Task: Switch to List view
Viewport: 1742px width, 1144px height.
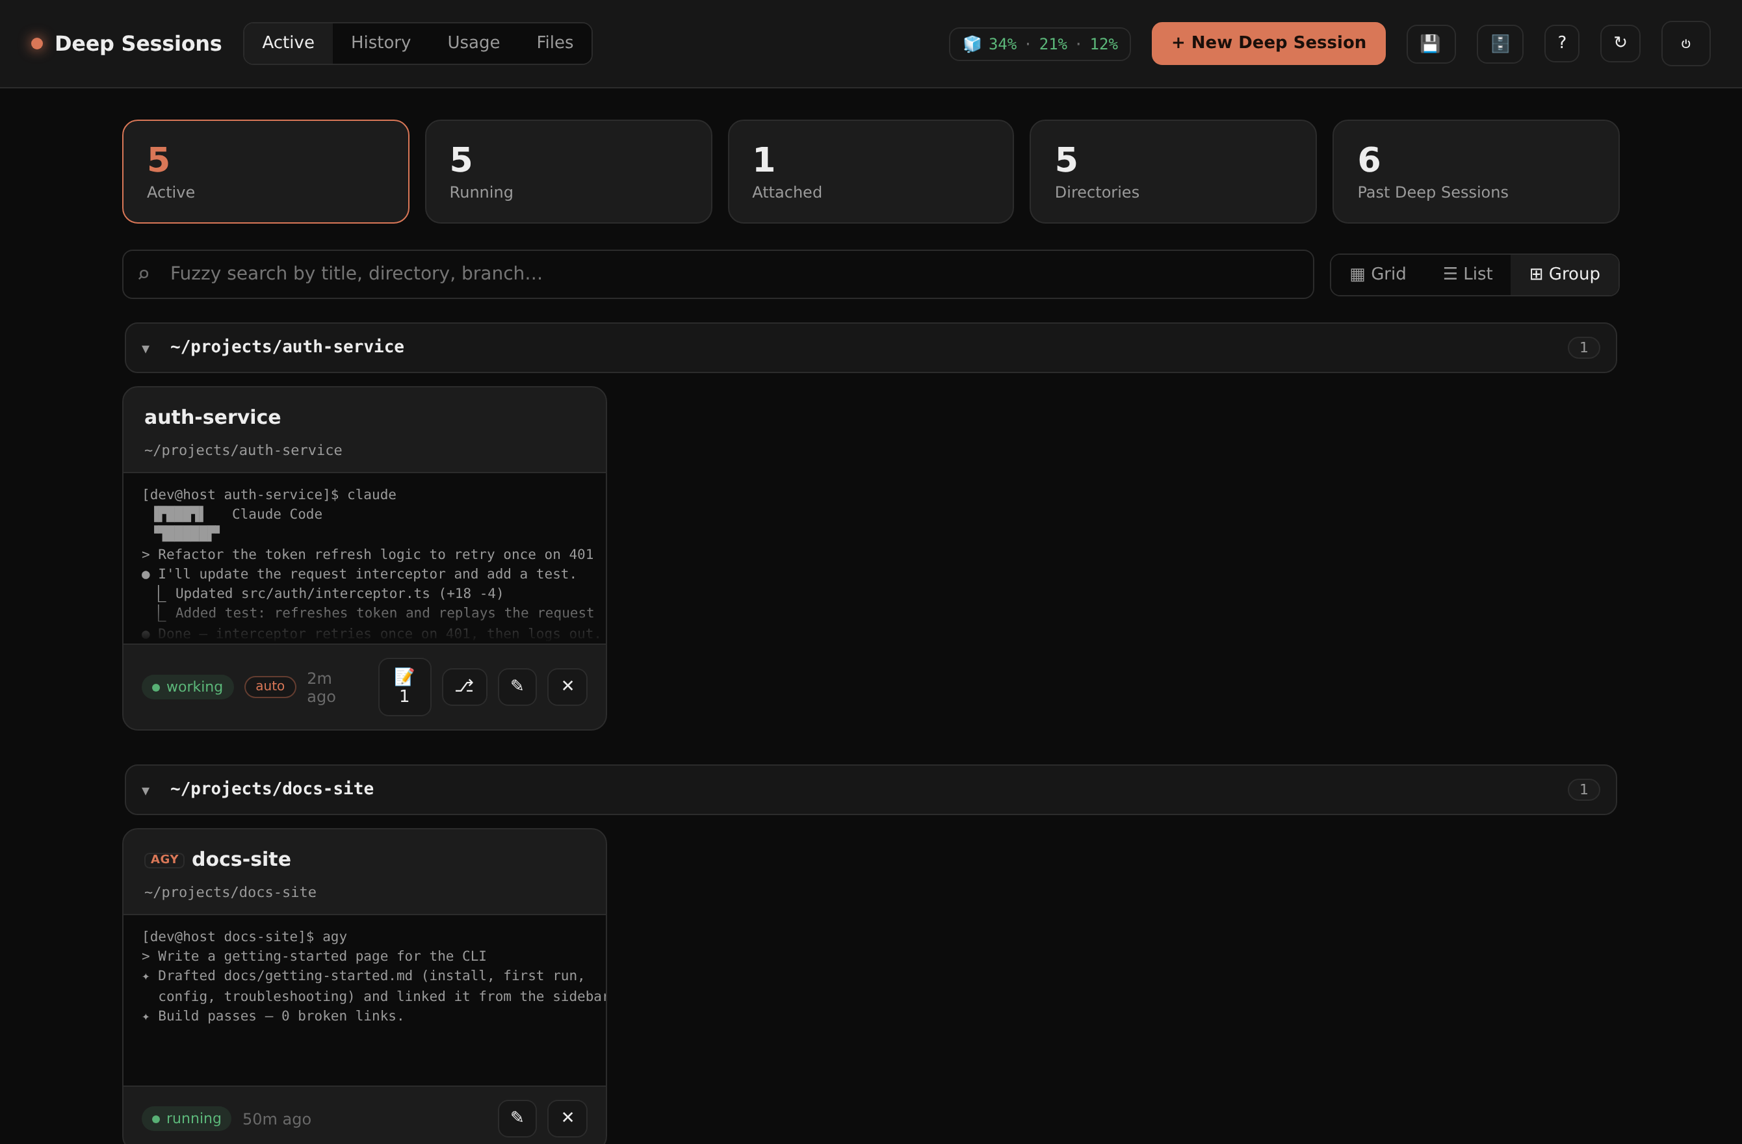Action: [1467, 274]
